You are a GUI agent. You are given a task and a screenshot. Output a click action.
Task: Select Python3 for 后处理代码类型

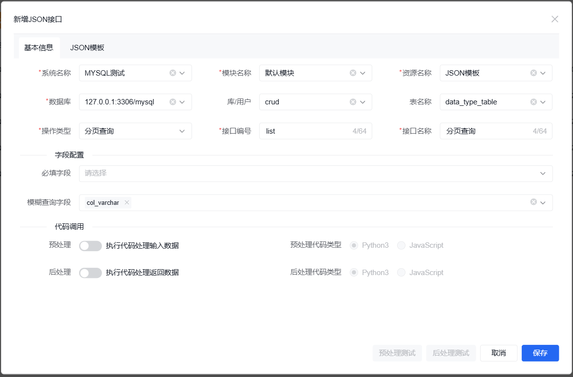[x=369, y=273]
